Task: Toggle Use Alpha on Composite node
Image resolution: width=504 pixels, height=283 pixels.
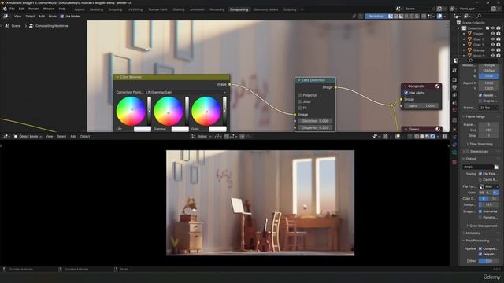Action: [406, 93]
